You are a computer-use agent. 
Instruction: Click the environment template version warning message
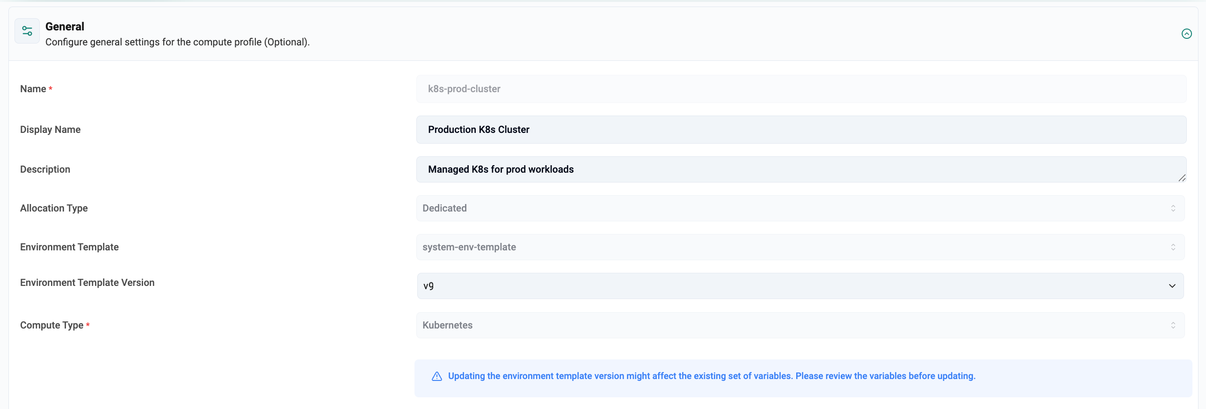point(711,376)
